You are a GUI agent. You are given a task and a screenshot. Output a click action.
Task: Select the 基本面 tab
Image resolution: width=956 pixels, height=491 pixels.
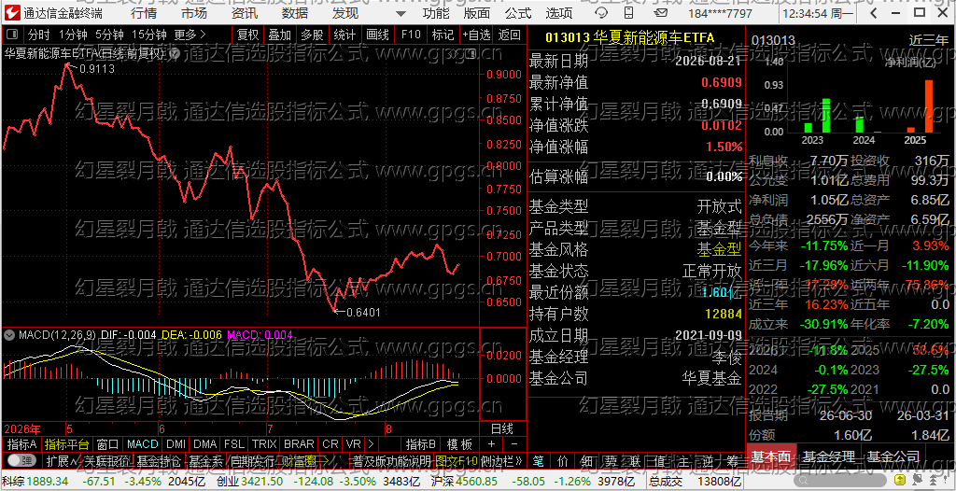pyautogui.click(x=770, y=456)
